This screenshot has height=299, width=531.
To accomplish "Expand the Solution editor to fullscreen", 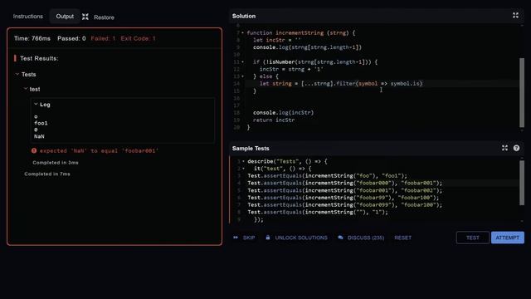I will coord(515,15).
